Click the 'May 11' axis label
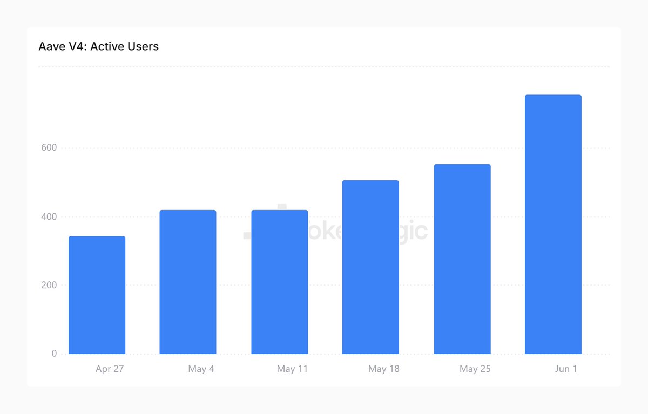The width and height of the screenshot is (648, 414). point(292,369)
